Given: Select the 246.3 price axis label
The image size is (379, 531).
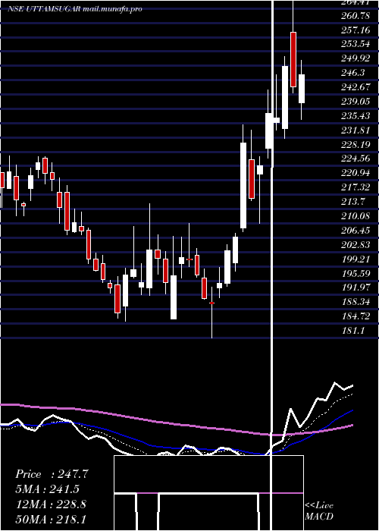Looking at the screenshot, I should point(353,73).
